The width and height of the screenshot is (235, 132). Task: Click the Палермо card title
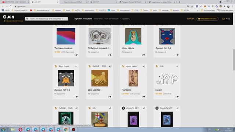[x=126, y=90]
